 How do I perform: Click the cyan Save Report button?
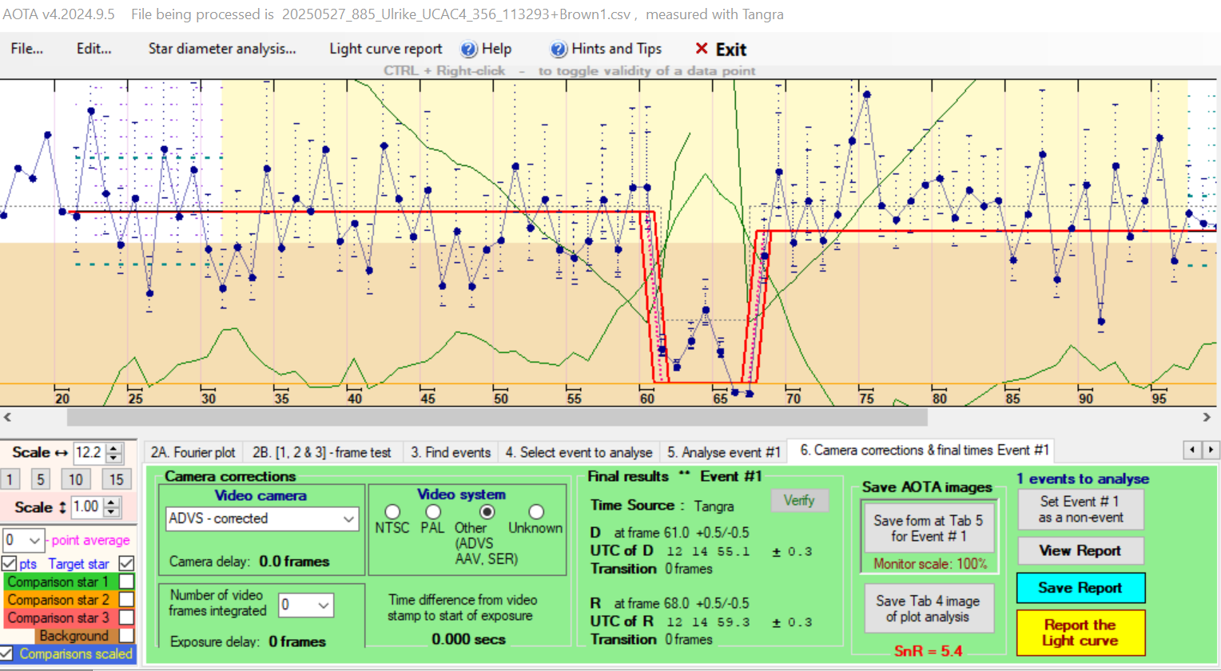coord(1080,588)
